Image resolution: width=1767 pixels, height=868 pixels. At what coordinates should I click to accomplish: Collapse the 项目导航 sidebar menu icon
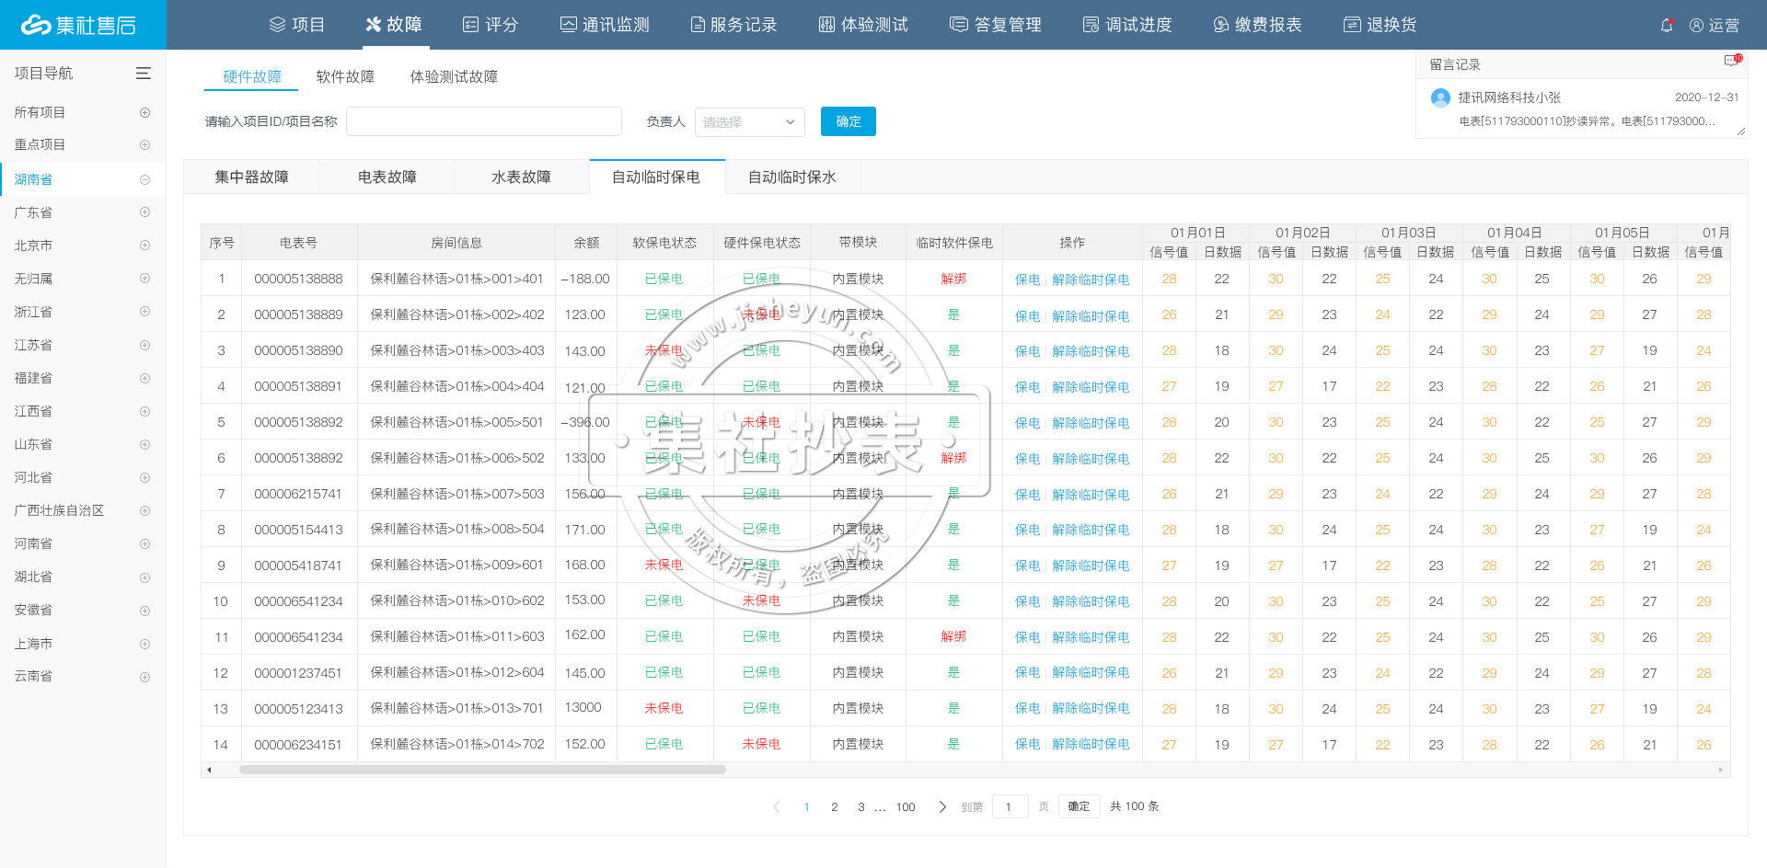(144, 74)
